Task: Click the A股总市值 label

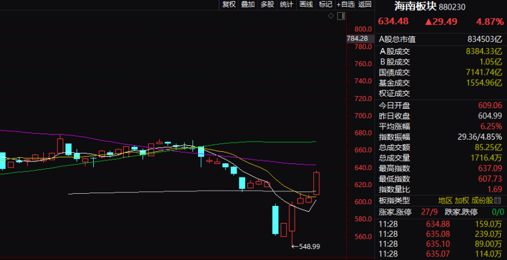Action: pyautogui.click(x=397, y=39)
